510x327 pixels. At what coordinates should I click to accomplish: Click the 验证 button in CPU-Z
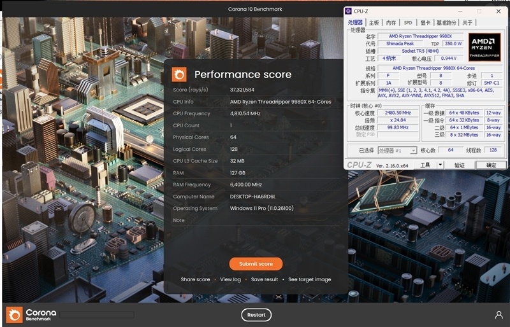tap(459, 165)
